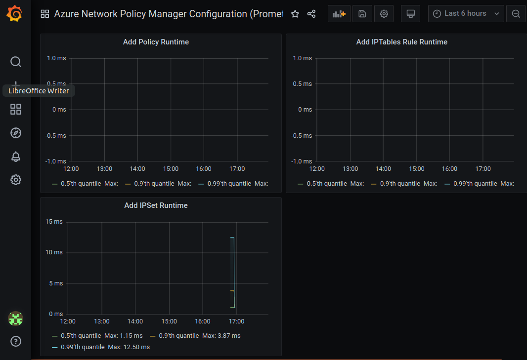Click the green 0.5'th quantile color swatch in Add IPSet

[55, 336]
